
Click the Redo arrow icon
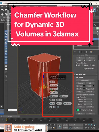coord(6,10)
